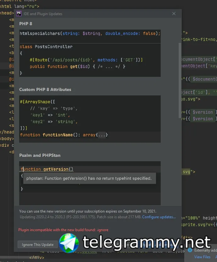Viewport: 217px width, 262px height.
Task: Click the red 'Plugin incompatible' .ignore warning
Action: click(63, 230)
